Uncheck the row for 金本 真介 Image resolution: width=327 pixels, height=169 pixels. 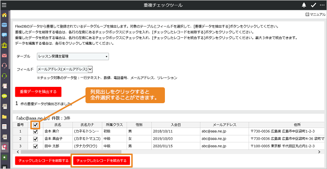click(36, 132)
